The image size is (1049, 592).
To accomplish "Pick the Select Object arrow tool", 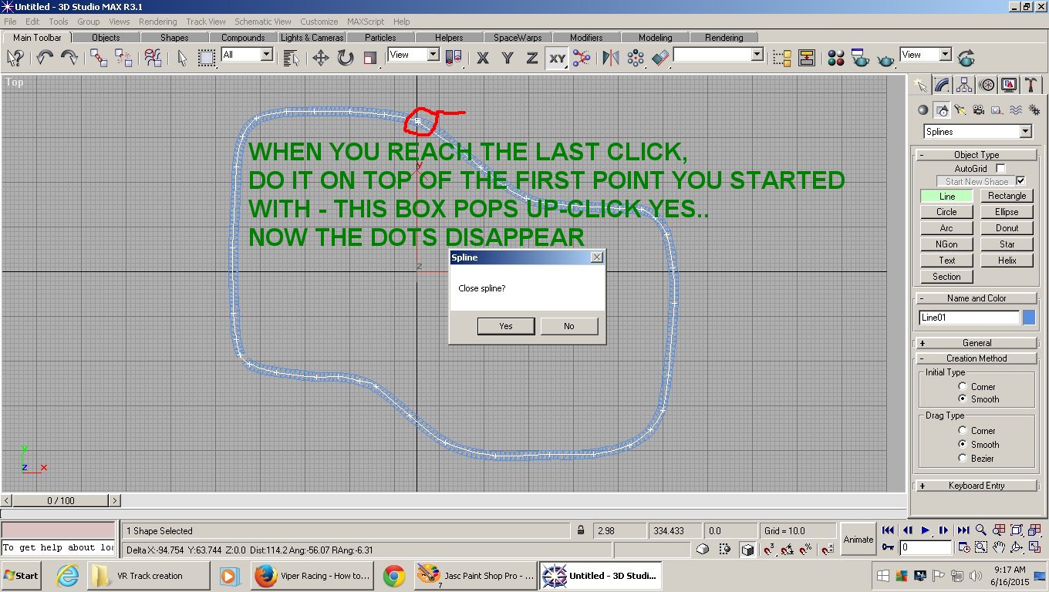I will (x=182, y=58).
